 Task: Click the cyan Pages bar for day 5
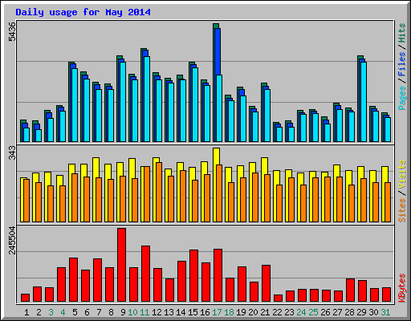[75, 105]
